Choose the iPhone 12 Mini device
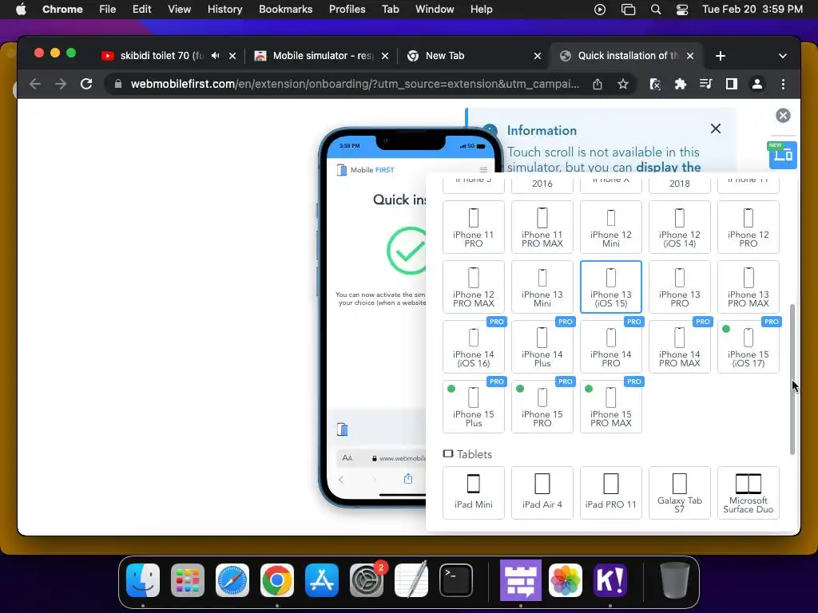 tap(611, 227)
